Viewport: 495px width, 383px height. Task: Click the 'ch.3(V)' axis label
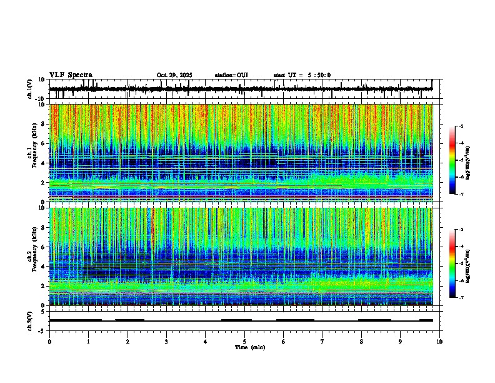[x=30, y=321]
